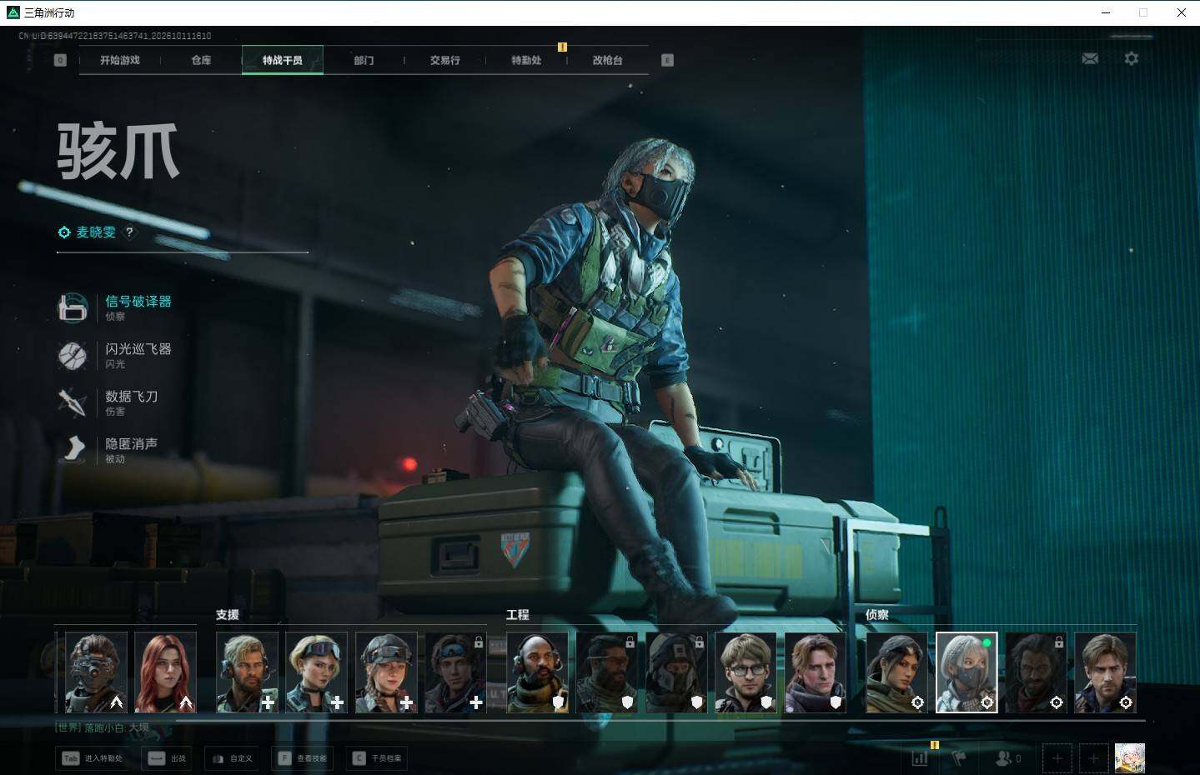Click the 自定义 button
The height and width of the screenshot is (775, 1200).
(x=232, y=758)
